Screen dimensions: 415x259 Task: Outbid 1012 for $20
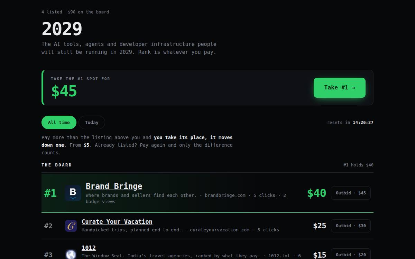tap(351, 255)
